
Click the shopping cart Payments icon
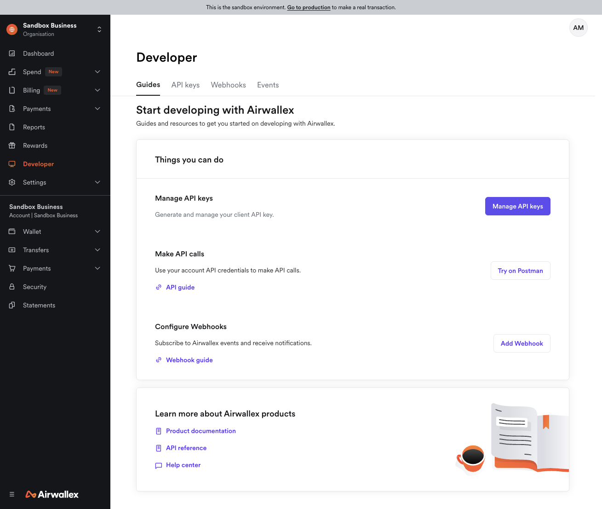pyautogui.click(x=12, y=268)
